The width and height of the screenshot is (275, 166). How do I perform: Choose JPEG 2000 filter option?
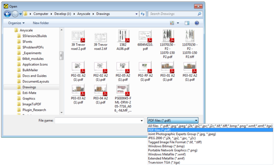tap(210, 138)
